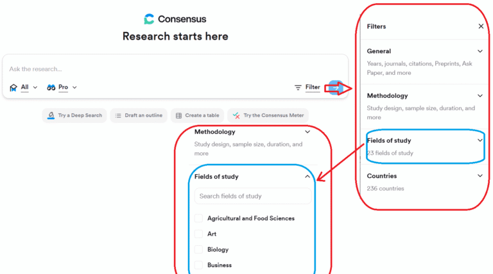The width and height of the screenshot is (493, 274).
Task: Open the Pro mode dropdown
Action: click(67, 88)
